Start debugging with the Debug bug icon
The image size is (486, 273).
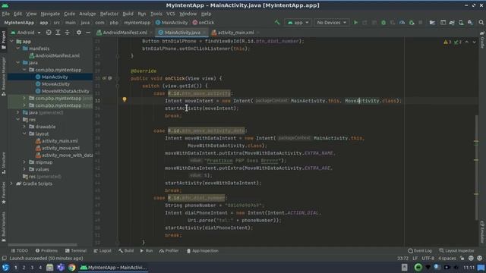[x=383, y=23]
